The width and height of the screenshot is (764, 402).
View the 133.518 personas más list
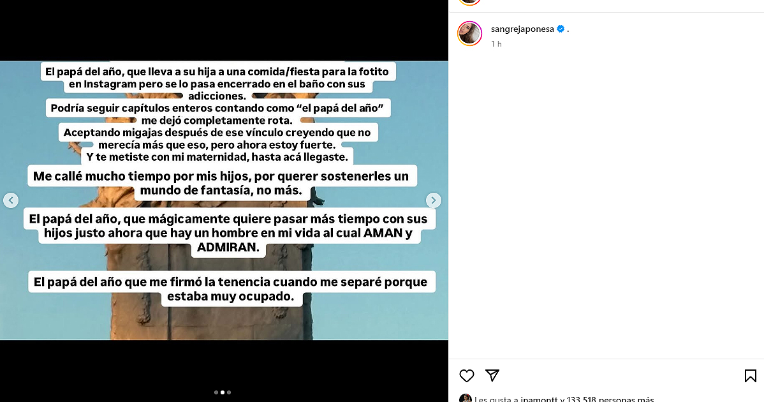(x=610, y=399)
